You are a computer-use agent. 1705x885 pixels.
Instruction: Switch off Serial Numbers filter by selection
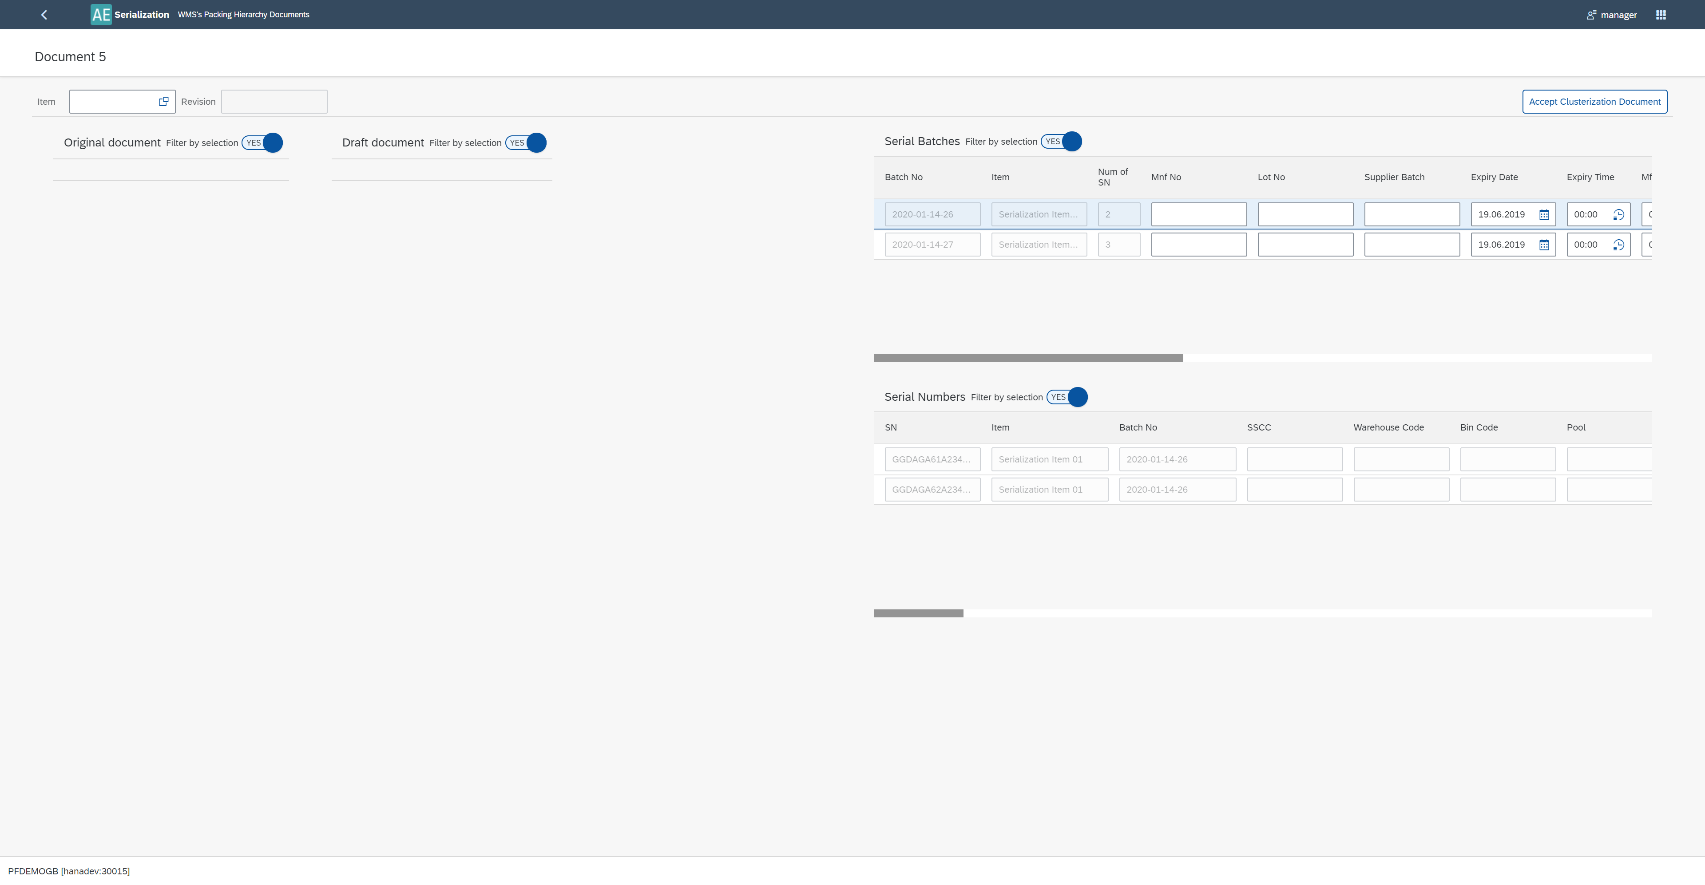(x=1066, y=397)
